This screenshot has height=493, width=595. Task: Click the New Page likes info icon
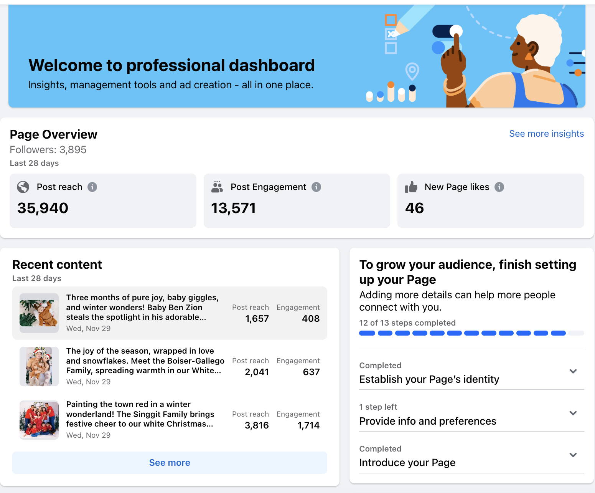coord(499,187)
